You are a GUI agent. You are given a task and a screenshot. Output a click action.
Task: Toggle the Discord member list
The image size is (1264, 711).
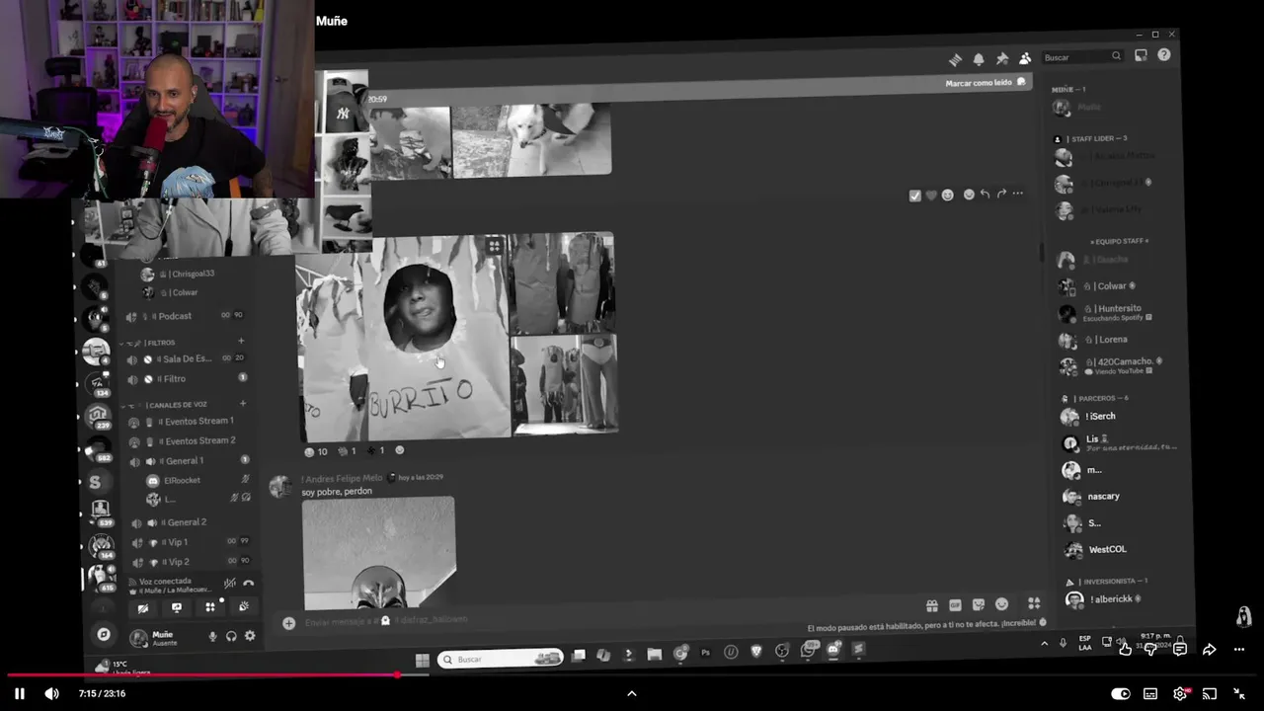click(1025, 58)
